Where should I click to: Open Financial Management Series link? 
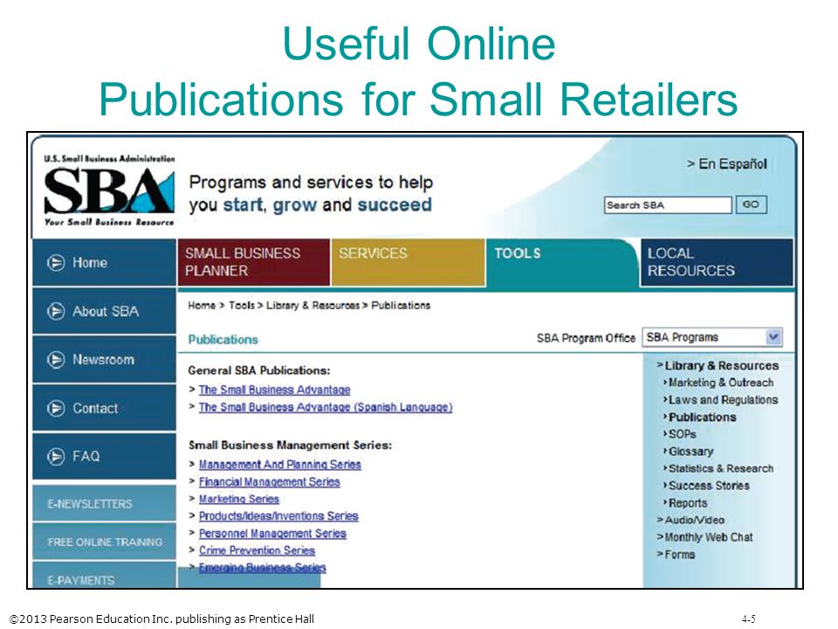[x=270, y=482]
